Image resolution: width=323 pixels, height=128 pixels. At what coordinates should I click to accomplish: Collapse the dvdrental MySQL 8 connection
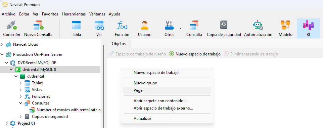point(11,70)
